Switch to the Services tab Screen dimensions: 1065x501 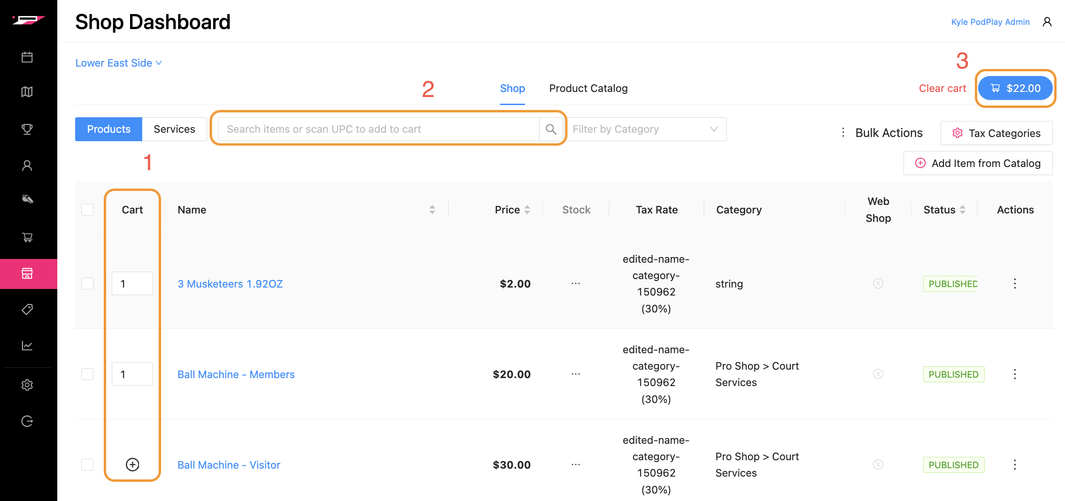174,129
